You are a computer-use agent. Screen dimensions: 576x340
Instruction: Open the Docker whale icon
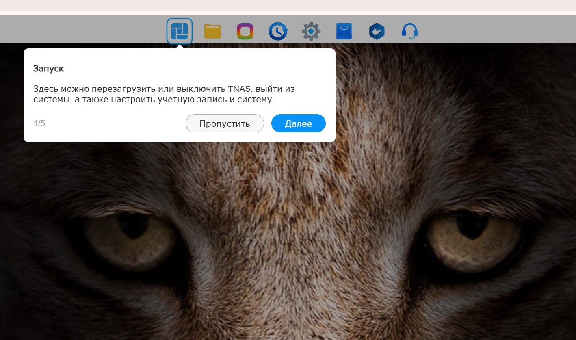(377, 31)
